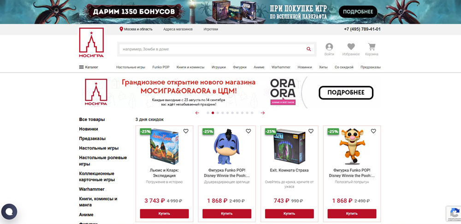The image size is (461, 224).
Task: Click the Мосигра logo in header
Action: click(91, 43)
